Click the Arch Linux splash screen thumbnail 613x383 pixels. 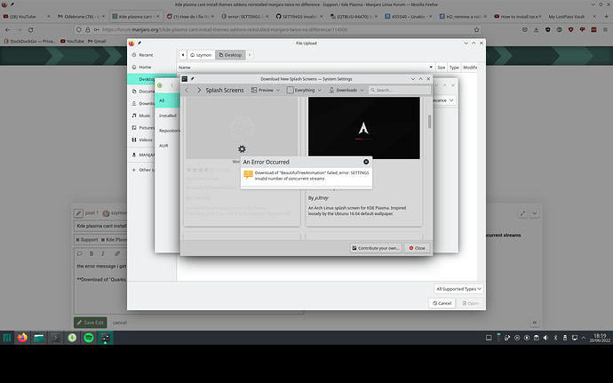(364, 128)
